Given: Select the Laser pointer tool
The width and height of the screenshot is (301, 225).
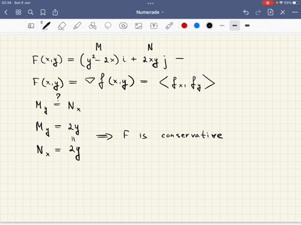Looking at the screenshot, I should [x=169, y=26].
